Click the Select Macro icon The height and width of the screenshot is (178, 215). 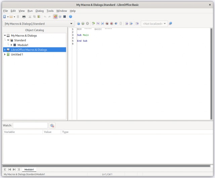(x=60, y=16)
